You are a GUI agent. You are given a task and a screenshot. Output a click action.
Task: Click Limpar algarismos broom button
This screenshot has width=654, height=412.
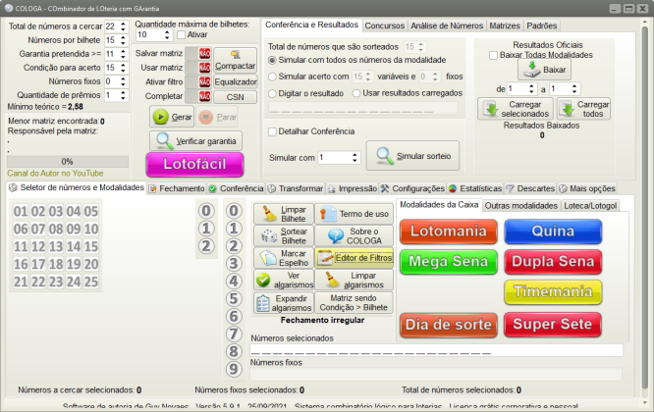(354, 280)
